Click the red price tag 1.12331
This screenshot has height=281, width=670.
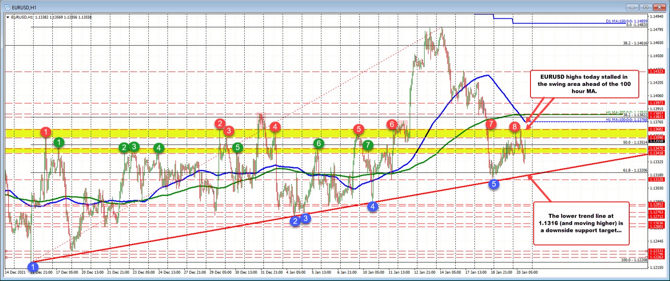657,251
